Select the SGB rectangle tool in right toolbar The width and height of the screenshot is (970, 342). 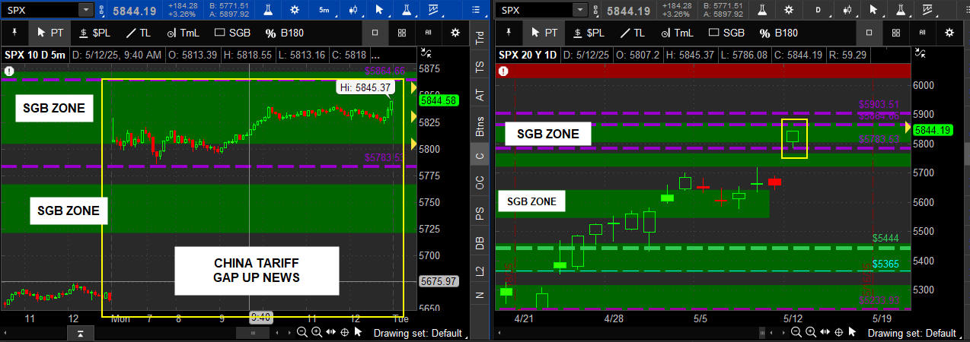tap(726, 33)
